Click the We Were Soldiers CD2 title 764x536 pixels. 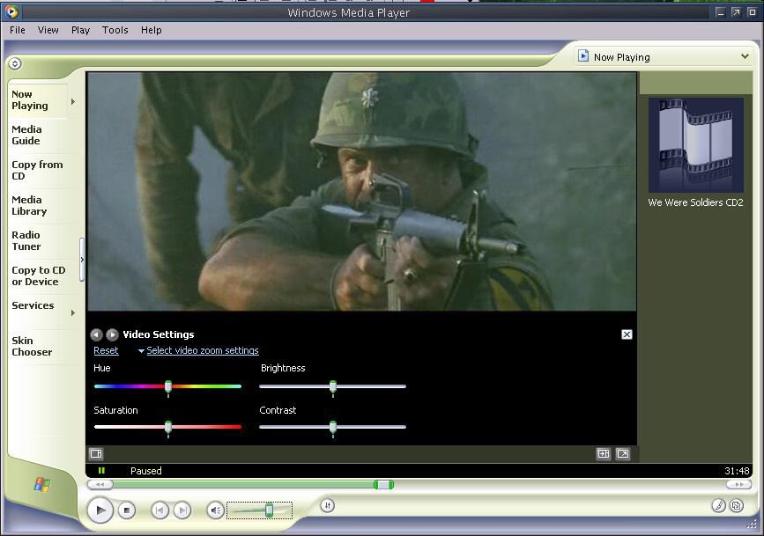695,202
